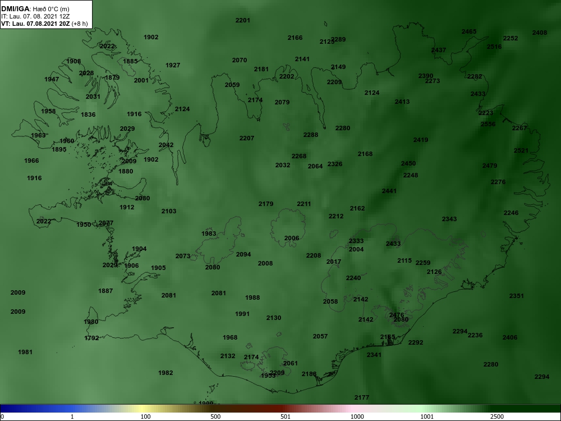Select the 2179 map value
Viewport: 561px width, 421px height.
click(x=266, y=204)
